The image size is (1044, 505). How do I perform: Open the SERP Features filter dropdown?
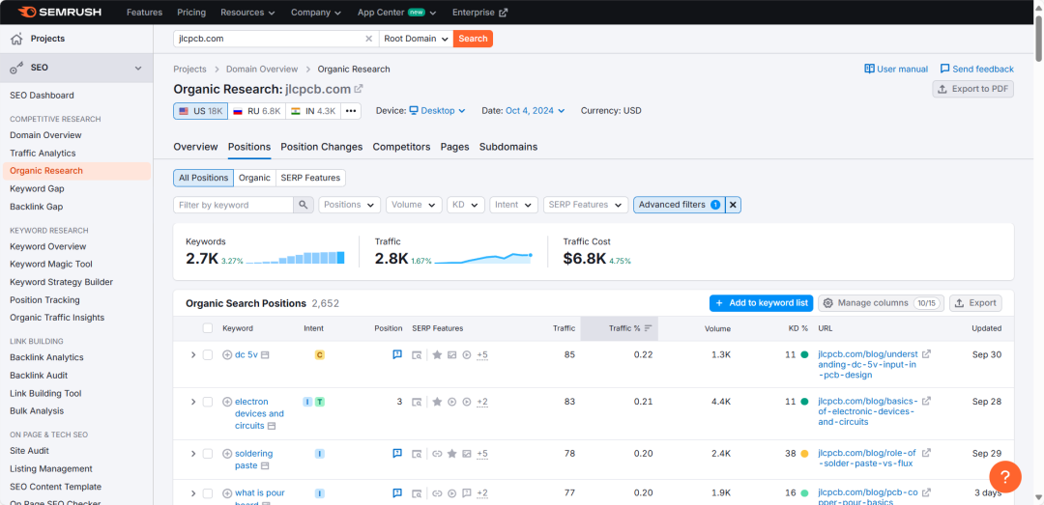tap(586, 205)
